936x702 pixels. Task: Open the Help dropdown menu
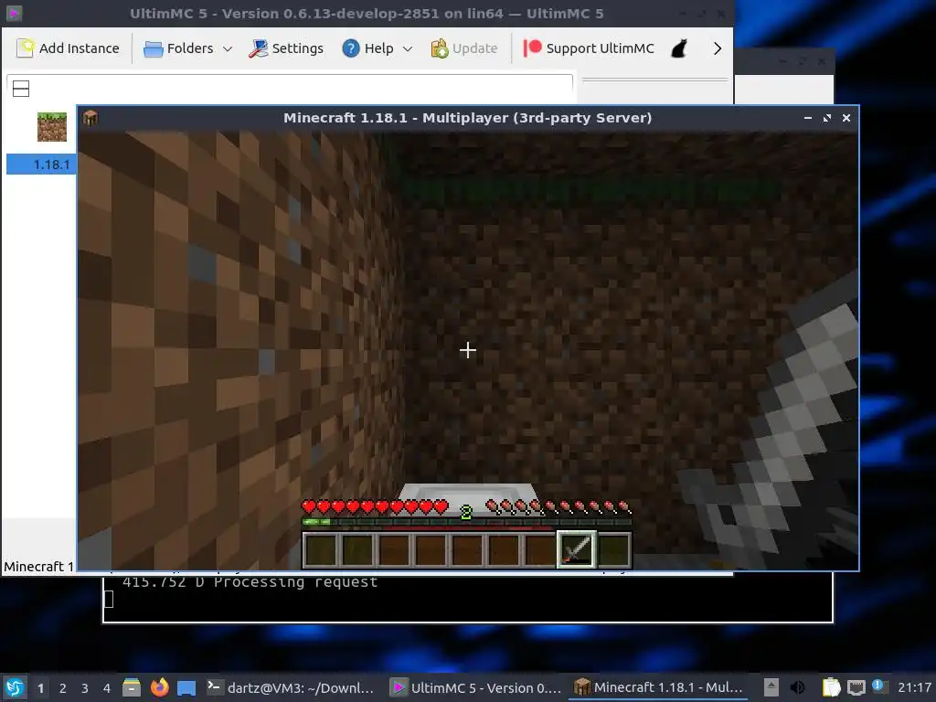click(378, 48)
